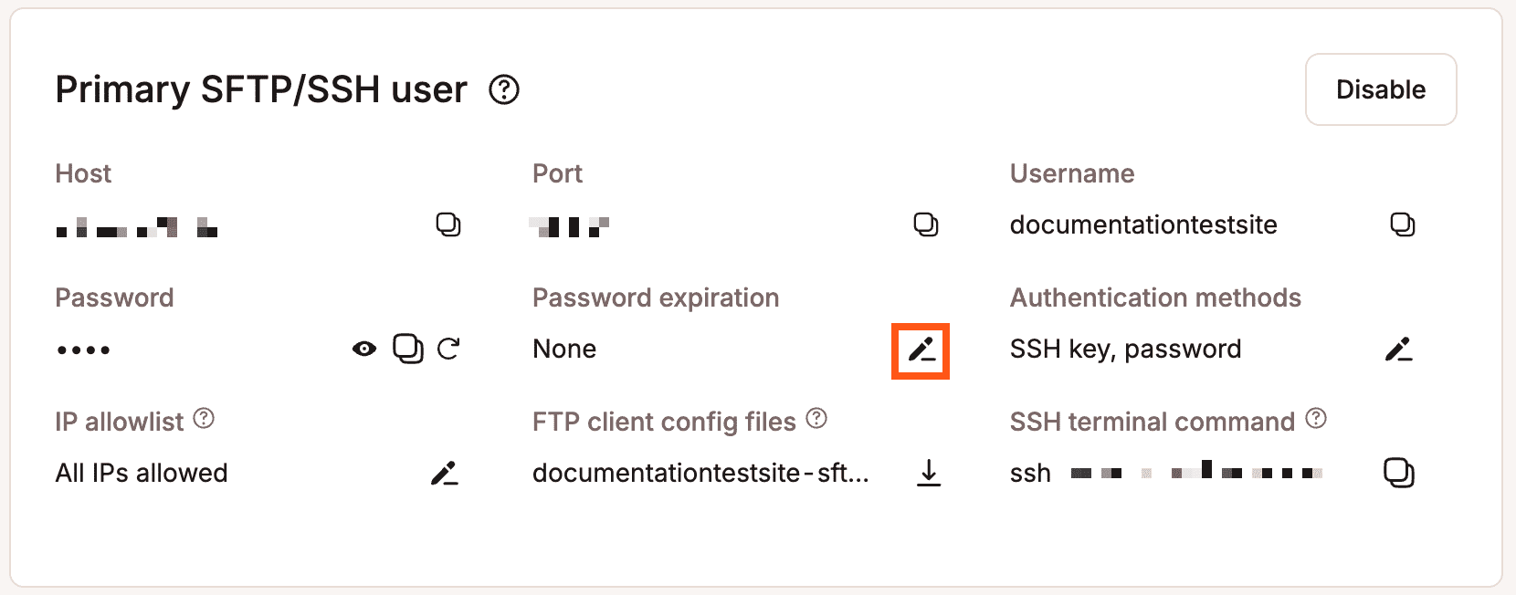Open FTP client config files help
Viewport: 1516px width, 595px height.
click(x=817, y=419)
